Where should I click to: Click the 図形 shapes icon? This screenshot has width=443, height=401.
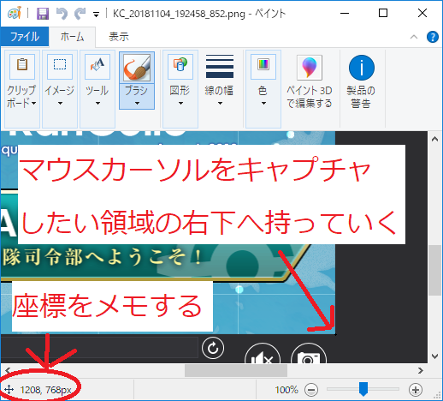pyautogui.click(x=180, y=66)
